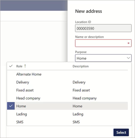Screen dimensions: 135x138
Task: Select the Lading role
Action: pos(22,114)
